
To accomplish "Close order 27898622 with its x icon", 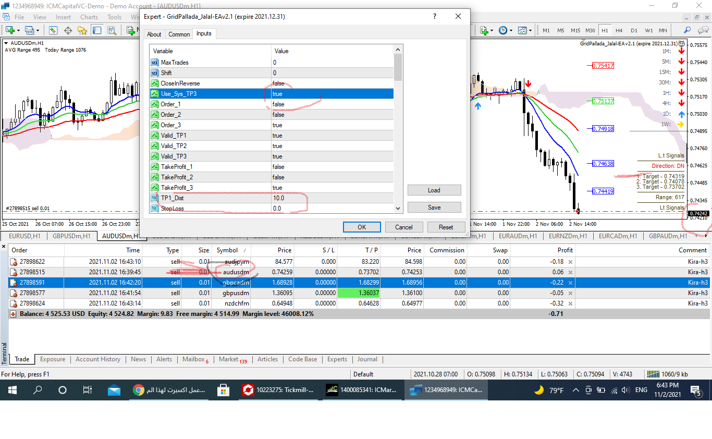I will pyautogui.click(x=570, y=262).
